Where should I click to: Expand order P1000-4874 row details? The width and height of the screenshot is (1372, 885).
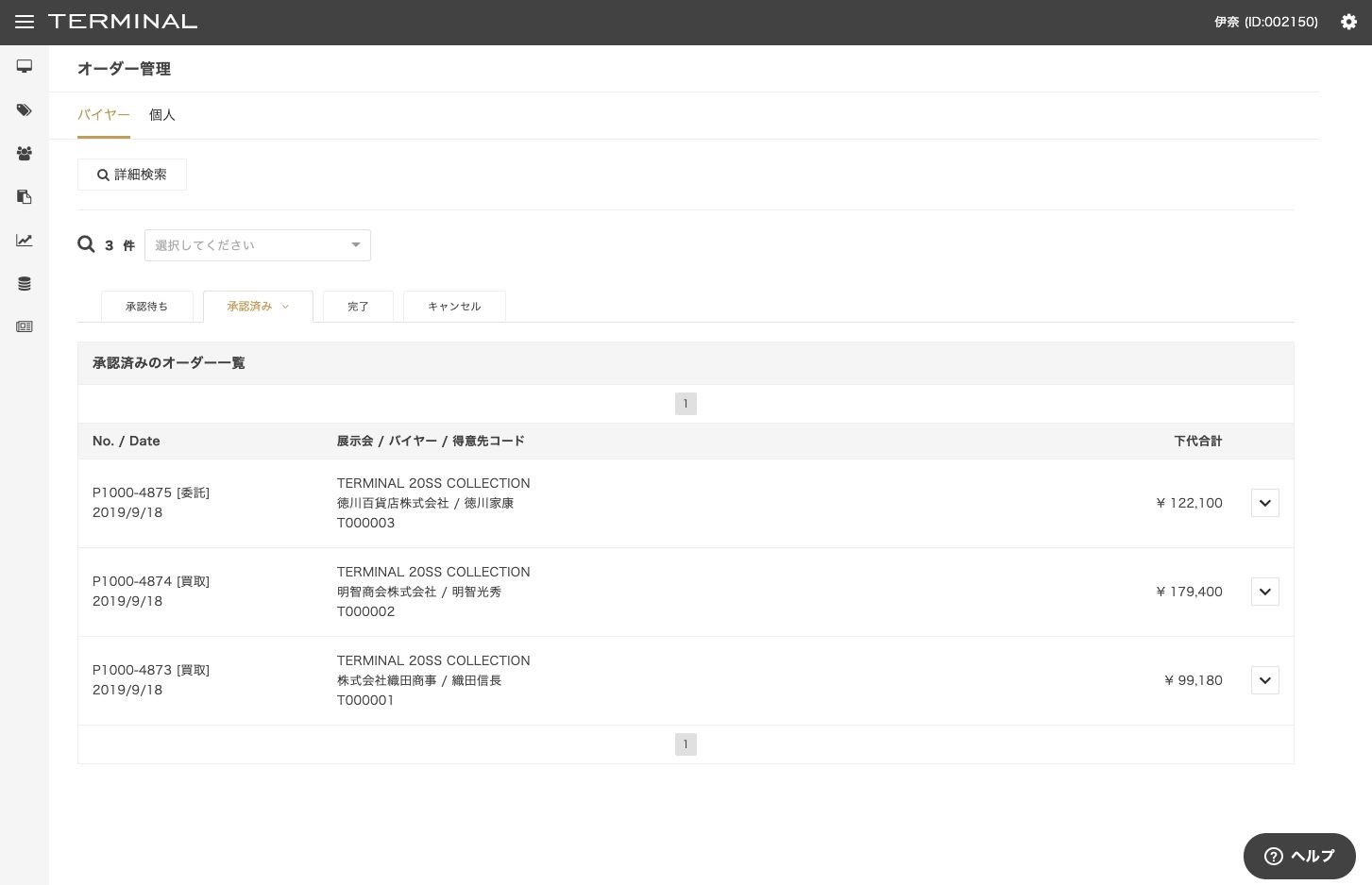pyautogui.click(x=1264, y=592)
